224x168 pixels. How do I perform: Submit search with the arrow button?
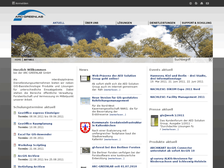210,59
